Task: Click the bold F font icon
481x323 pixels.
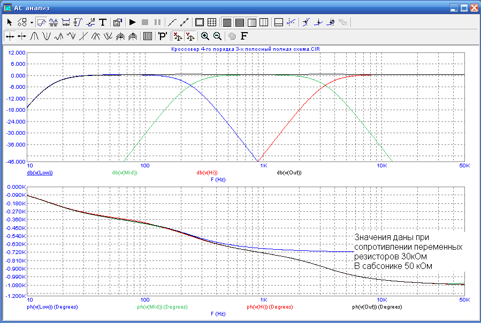Action: [245, 36]
